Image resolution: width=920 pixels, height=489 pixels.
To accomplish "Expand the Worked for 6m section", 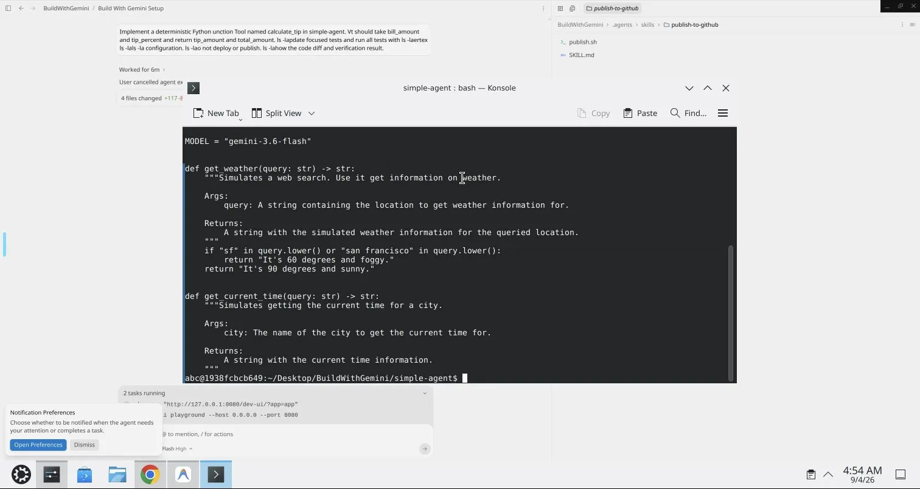I will point(142,70).
